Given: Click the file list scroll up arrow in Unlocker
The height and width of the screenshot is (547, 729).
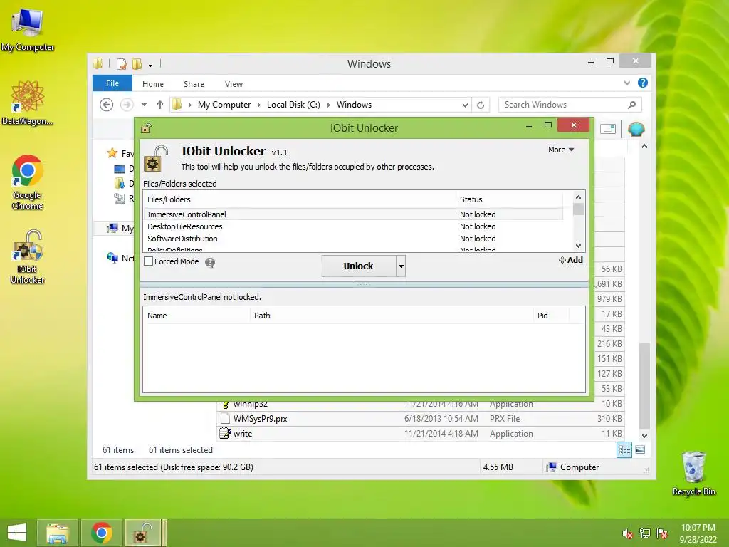Looking at the screenshot, I should tap(578, 197).
